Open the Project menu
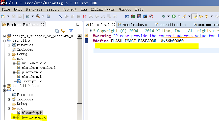This screenshot has width=219, height=121. [69, 9]
